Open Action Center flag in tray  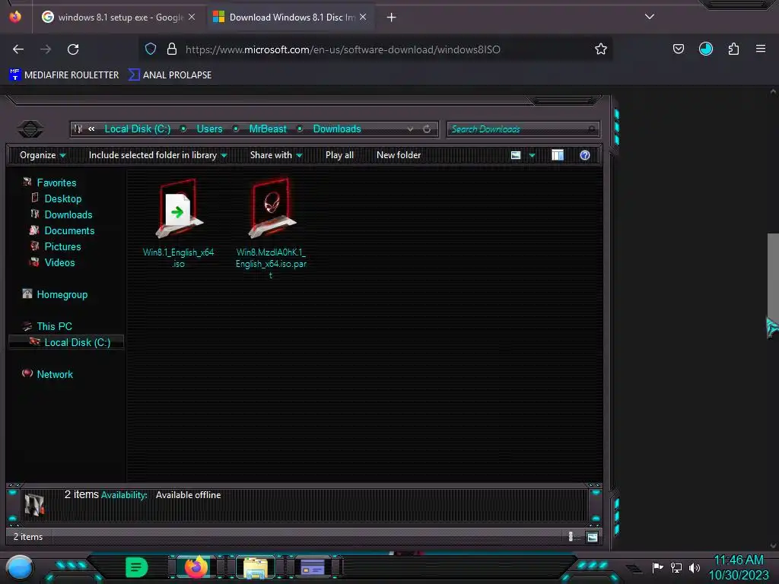click(x=657, y=567)
